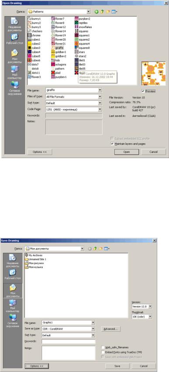This screenshot has width=169, height=372.
Task: Go to Desktop in Open Drawing sidebar
Action: pos(15,39)
